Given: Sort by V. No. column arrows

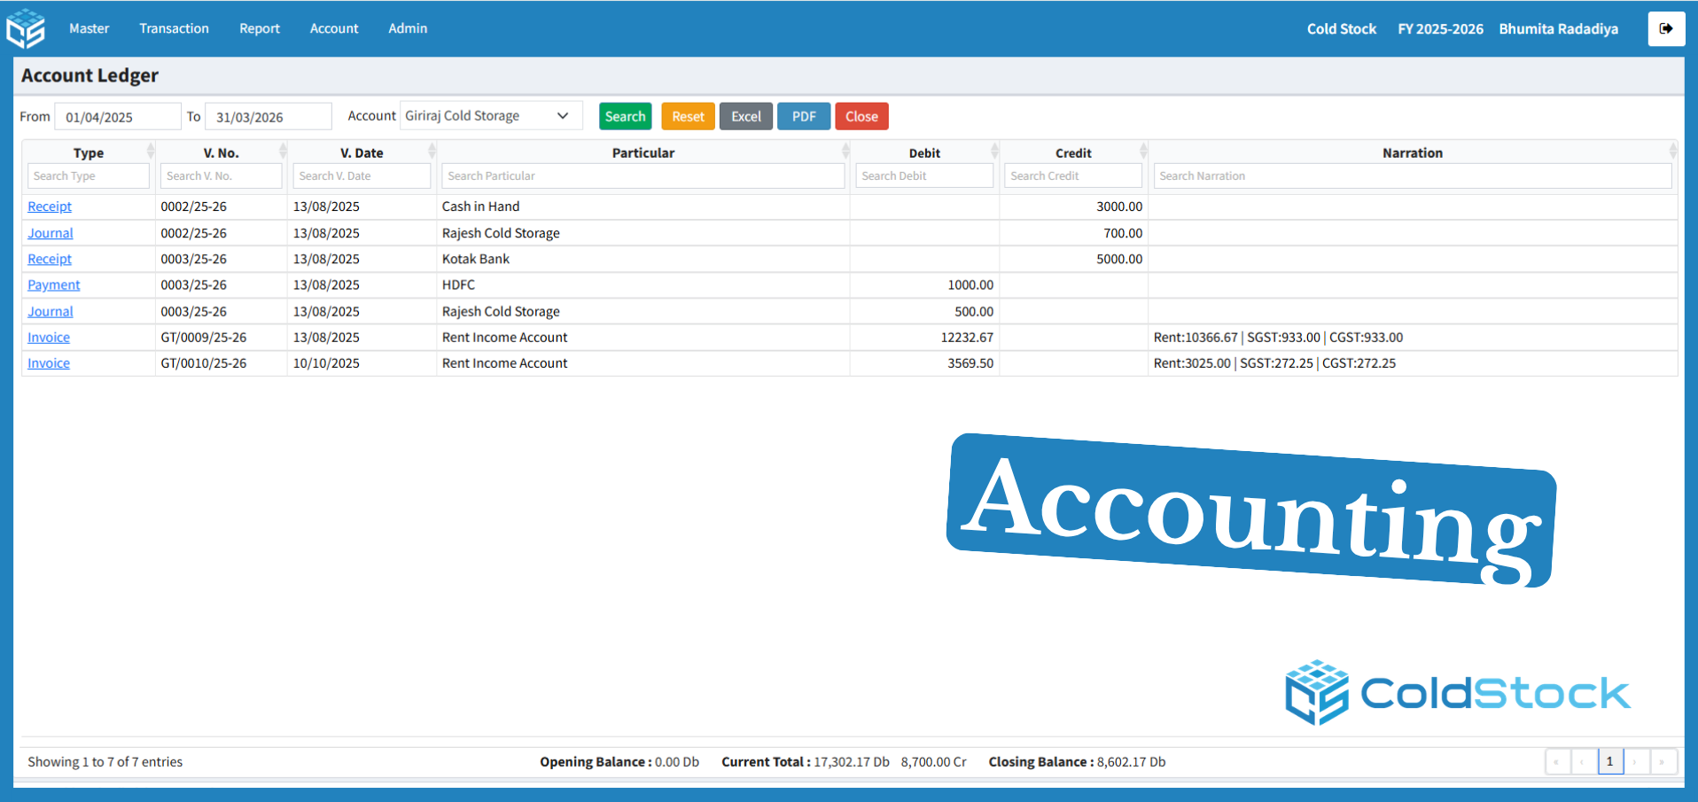Looking at the screenshot, I should point(283,151).
